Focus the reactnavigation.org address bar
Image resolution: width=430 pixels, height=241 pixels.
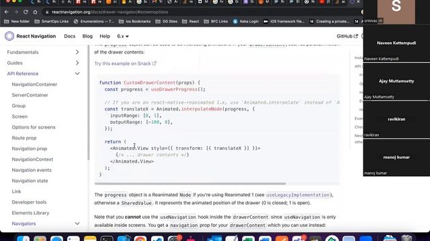coord(203,12)
